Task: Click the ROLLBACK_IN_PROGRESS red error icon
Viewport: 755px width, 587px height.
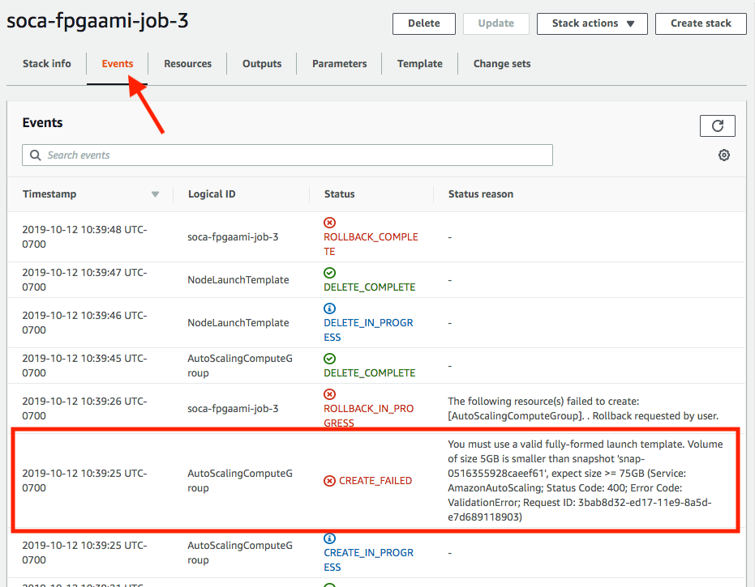Action: pos(329,394)
